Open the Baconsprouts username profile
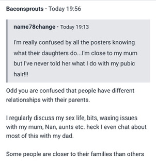Viewport: 156px width, 165px height. click(x=25, y=9)
